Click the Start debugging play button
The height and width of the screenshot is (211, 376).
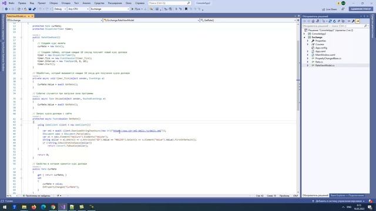(132, 9)
